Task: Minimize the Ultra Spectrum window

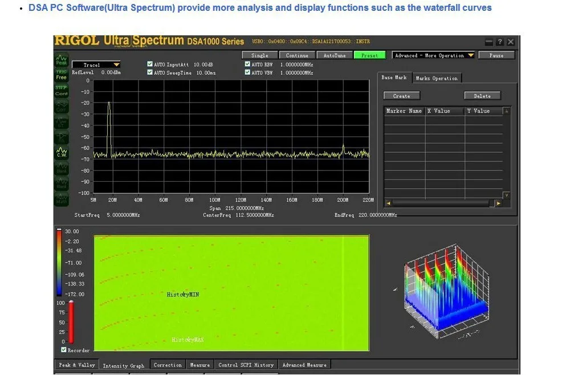Action: [489, 42]
